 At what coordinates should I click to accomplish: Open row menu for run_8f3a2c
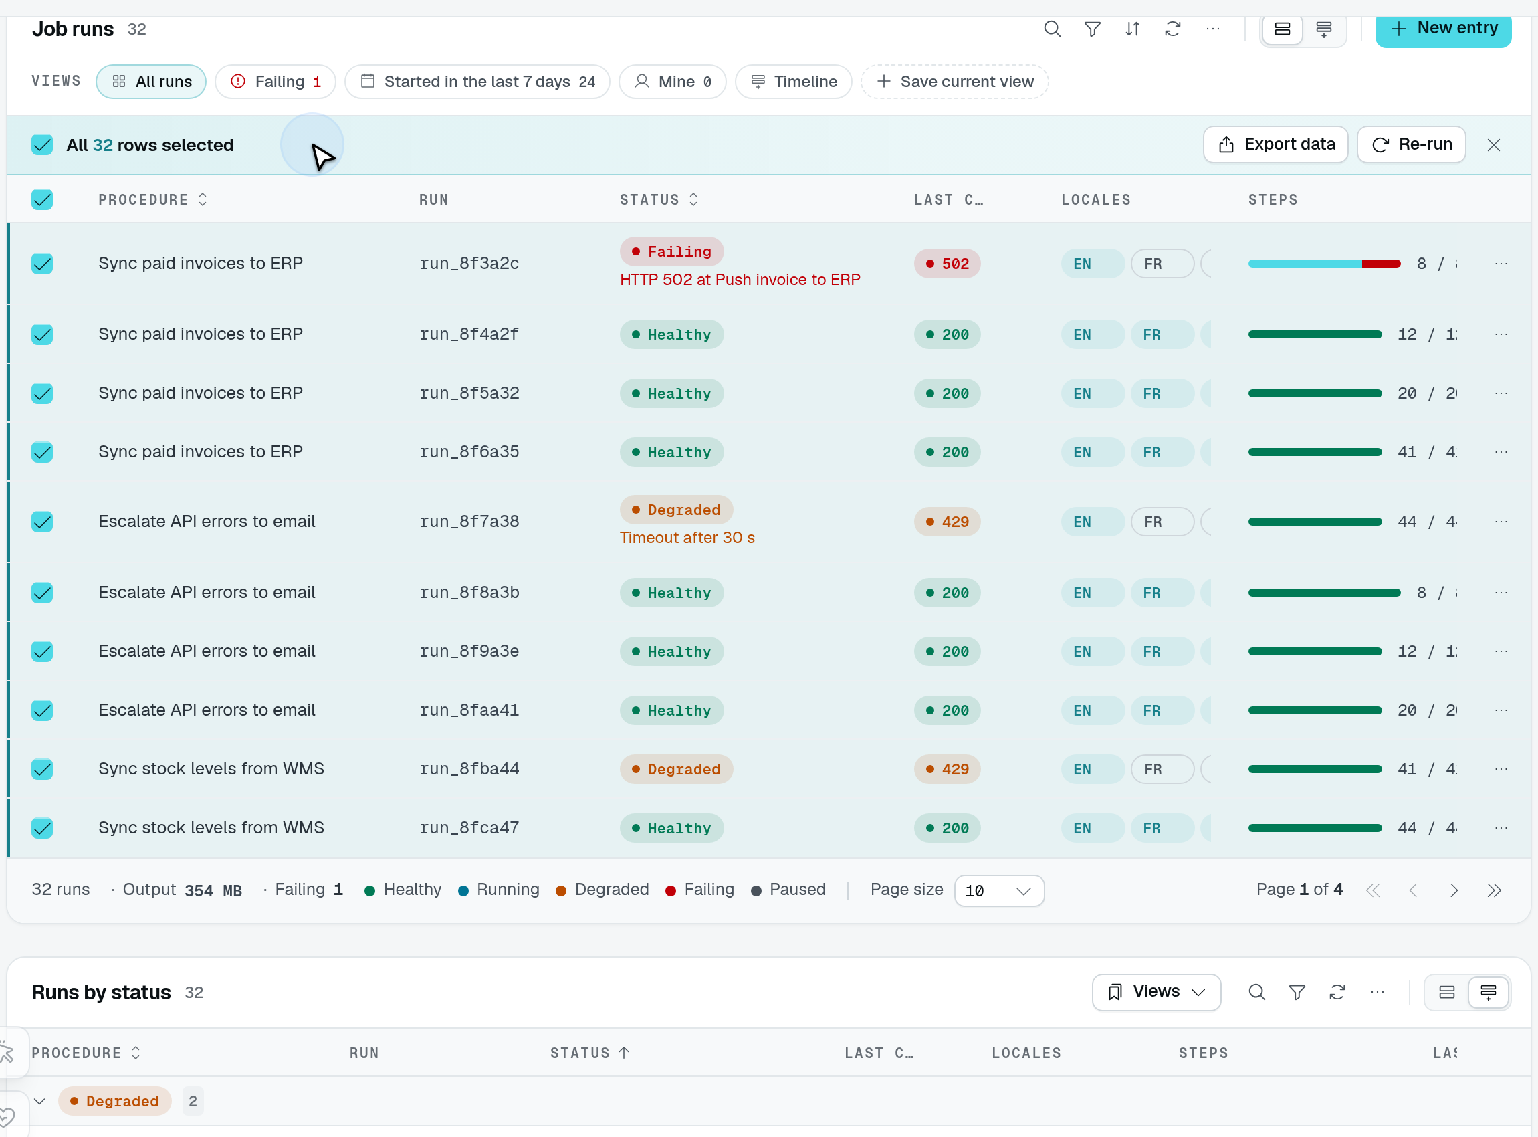pos(1501,264)
